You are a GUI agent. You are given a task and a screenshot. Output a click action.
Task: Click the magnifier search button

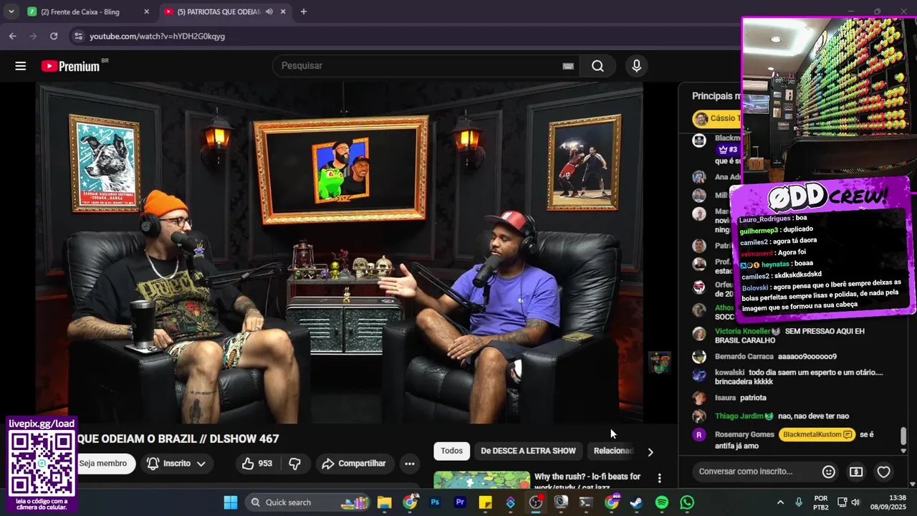[x=597, y=66]
